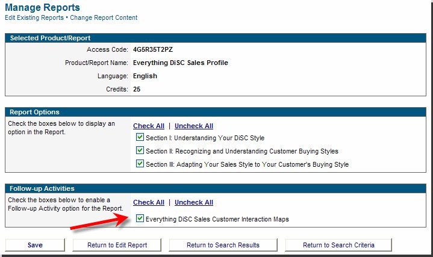Click Uncheck All in Report Options
Viewport: 433px width, 257px height.
pyautogui.click(x=194, y=126)
